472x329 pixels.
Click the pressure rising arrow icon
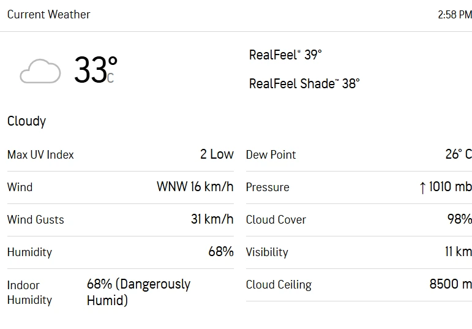coord(422,187)
